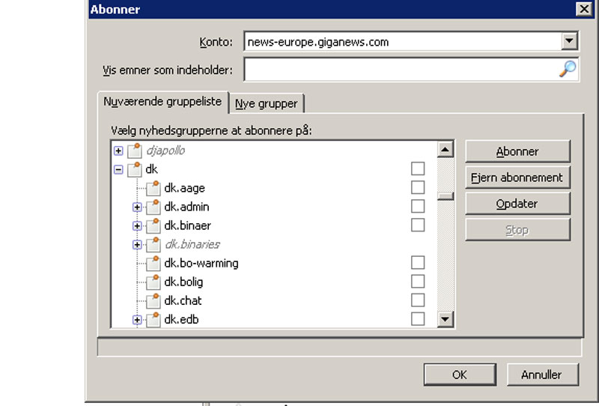Click the scrollbar down arrow in group list
The image size is (599, 406).
click(x=446, y=319)
